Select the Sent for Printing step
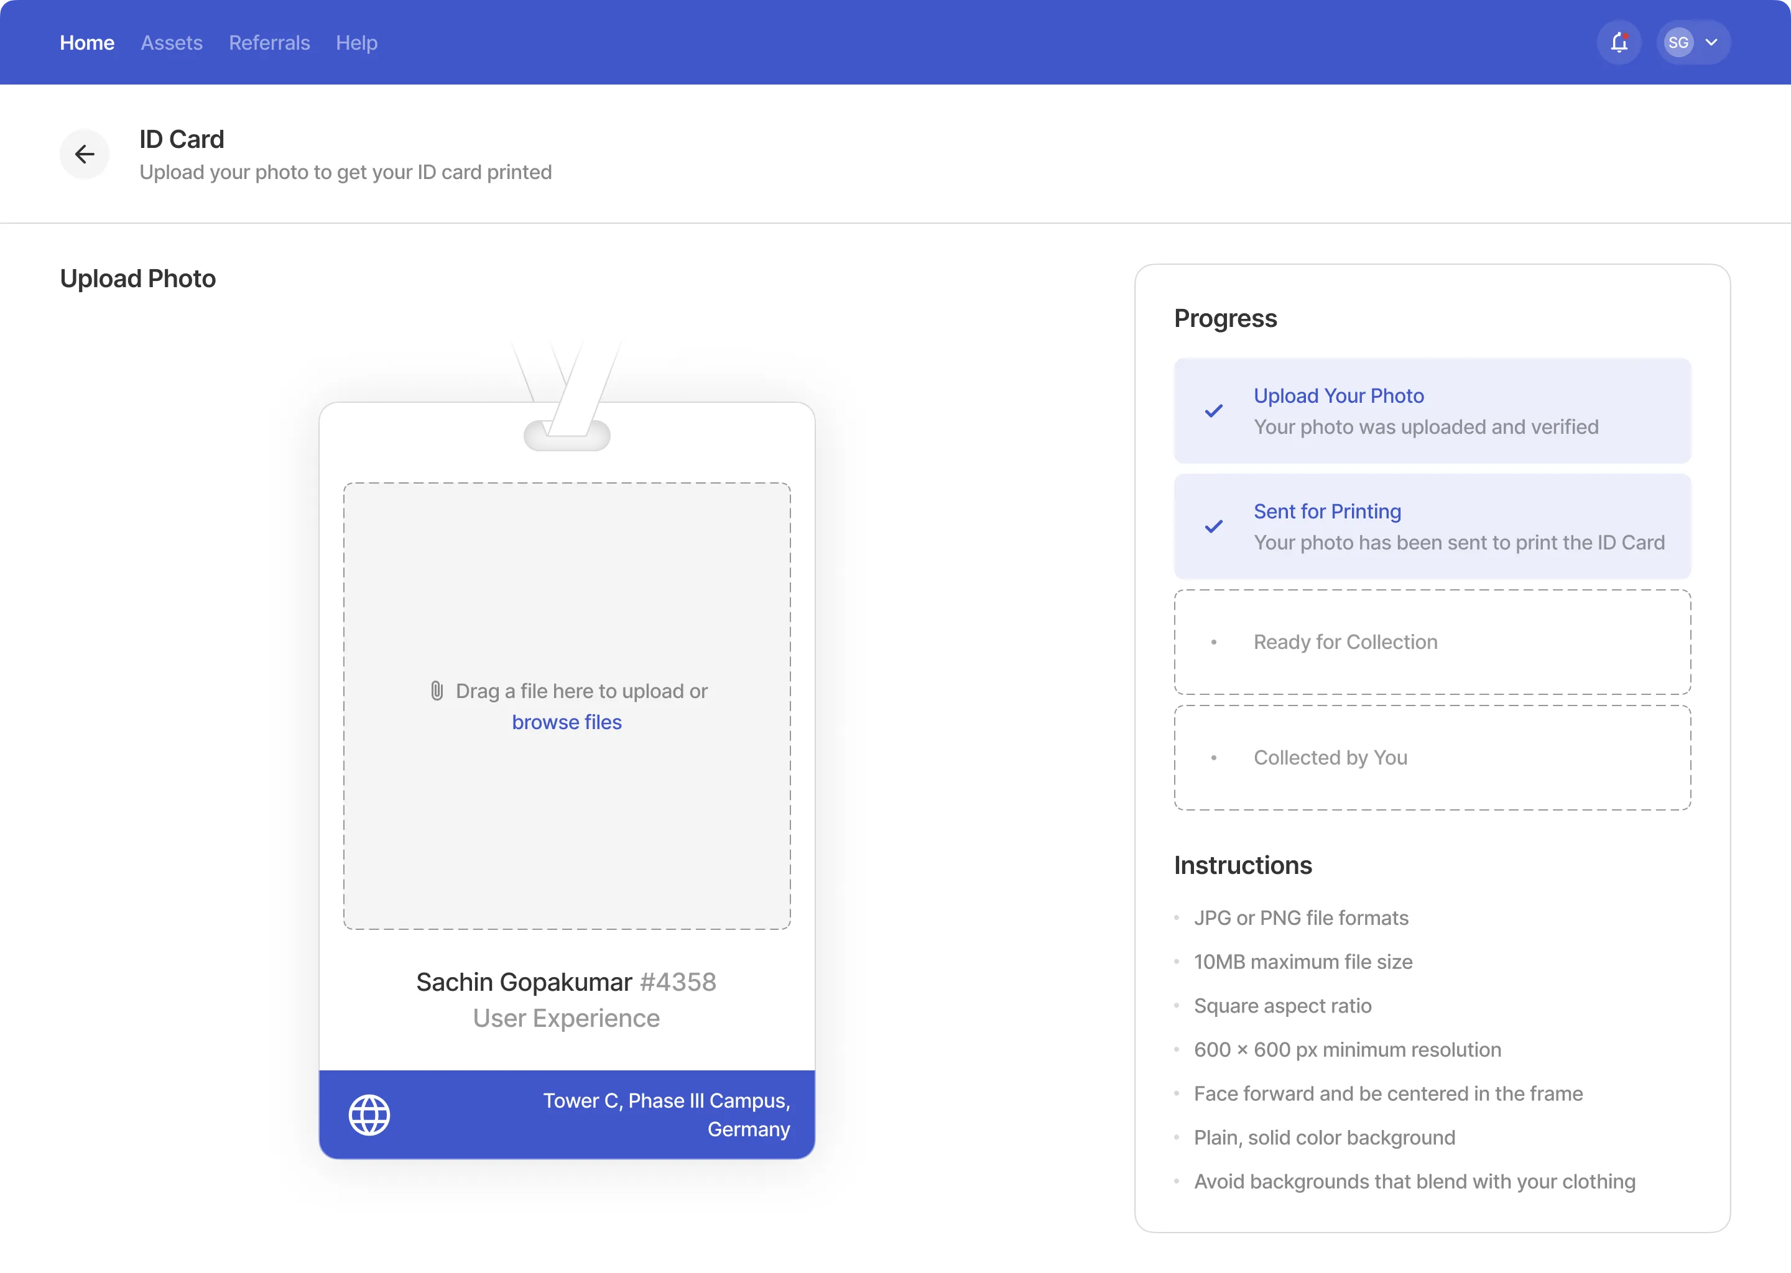The image size is (1791, 1273). pyautogui.click(x=1432, y=526)
